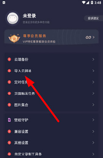Click purple 壁纸守护 icon
Image resolution: width=103 pixels, height=158 pixels.
point(9,120)
